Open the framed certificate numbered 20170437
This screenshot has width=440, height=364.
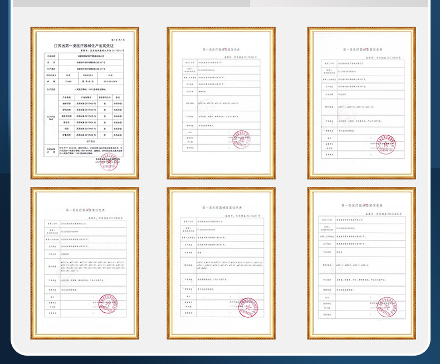click(221, 263)
